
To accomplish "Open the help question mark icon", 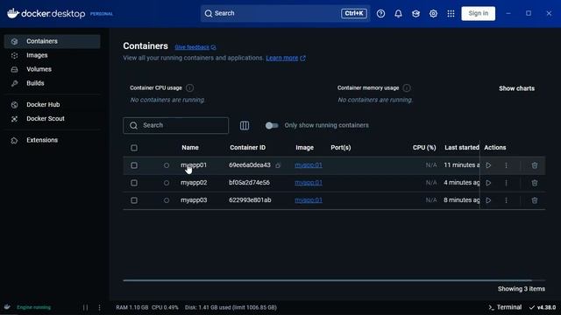I will (380, 14).
